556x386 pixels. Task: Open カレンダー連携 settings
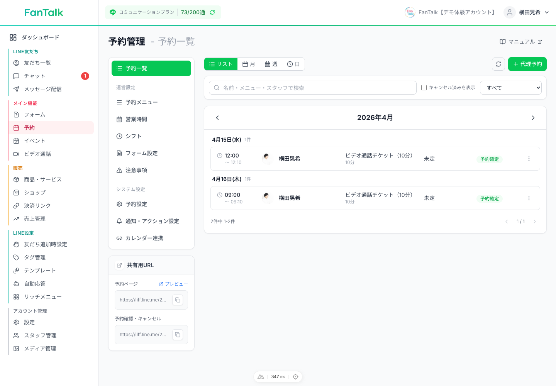coord(151,238)
